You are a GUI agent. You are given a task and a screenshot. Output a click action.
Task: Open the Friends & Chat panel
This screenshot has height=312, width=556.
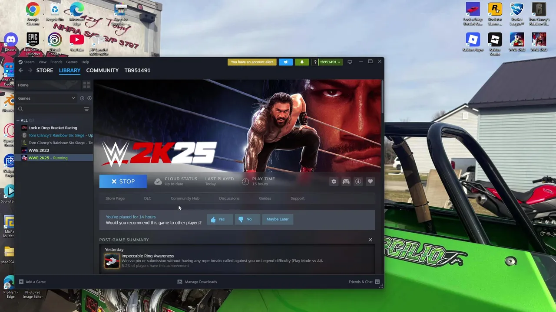364,282
